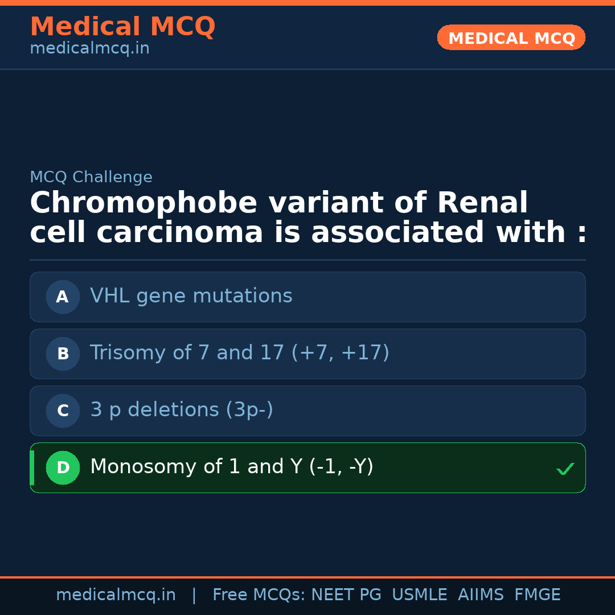Image resolution: width=615 pixels, height=615 pixels.
Task: Click the letter B circle badge
Action: (x=63, y=354)
